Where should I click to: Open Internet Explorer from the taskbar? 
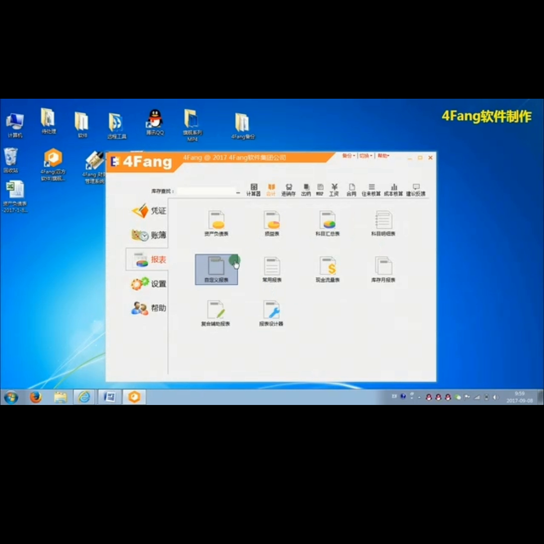[84, 397]
